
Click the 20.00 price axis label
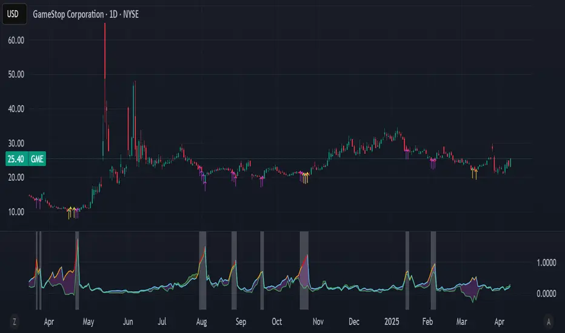[x=16, y=177]
